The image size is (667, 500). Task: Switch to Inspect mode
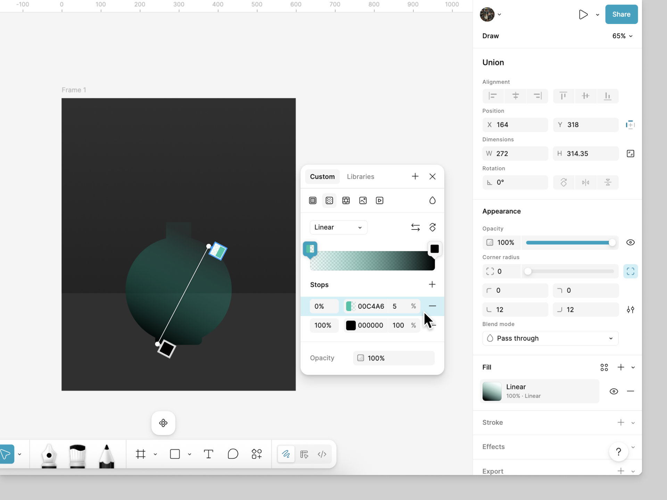(x=304, y=454)
